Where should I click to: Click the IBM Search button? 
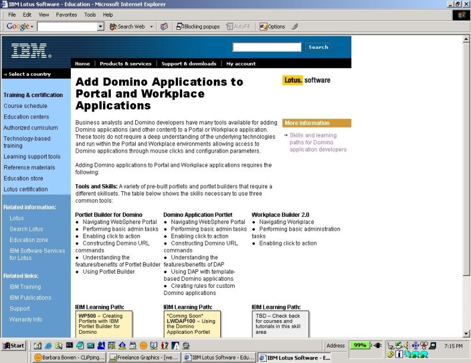coord(319,47)
